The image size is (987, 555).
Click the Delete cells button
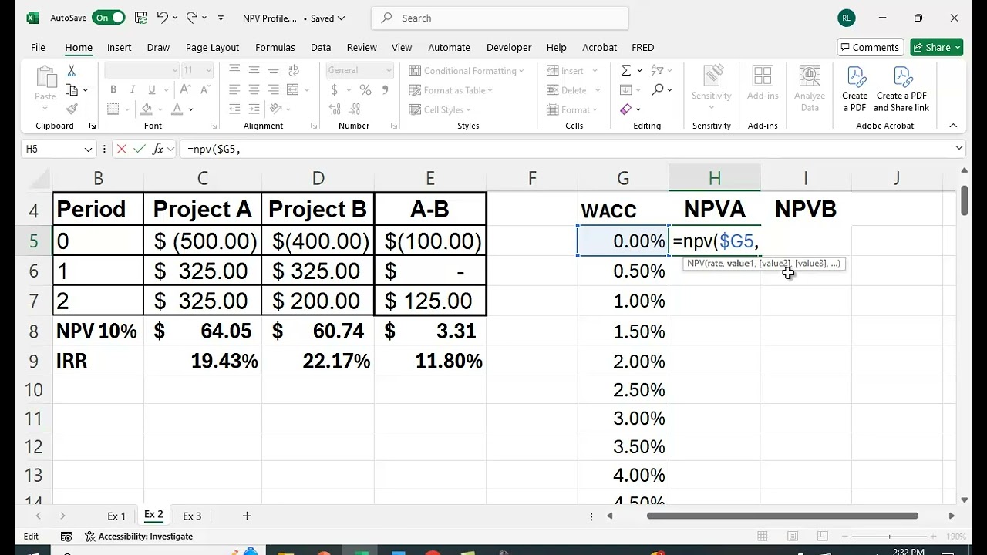pyautogui.click(x=567, y=90)
